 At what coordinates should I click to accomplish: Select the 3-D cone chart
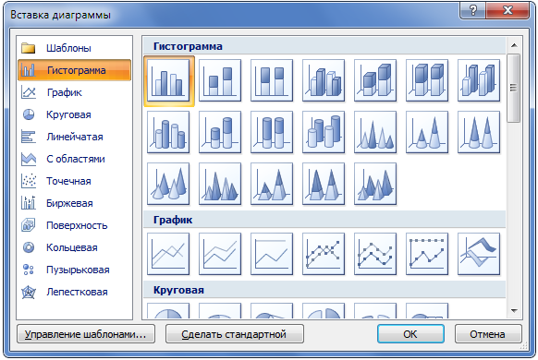click(168, 184)
